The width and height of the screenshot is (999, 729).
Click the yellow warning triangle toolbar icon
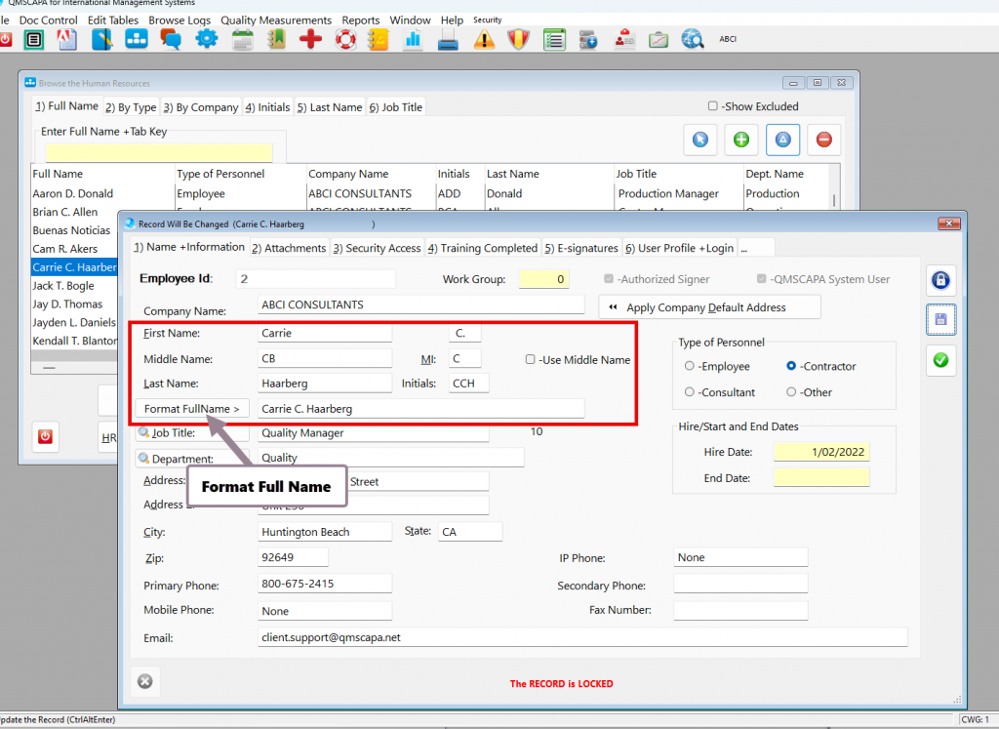pyautogui.click(x=484, y=40)
